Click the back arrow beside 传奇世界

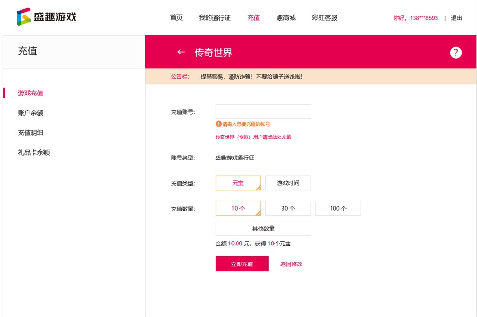pyautogui.click(x=181, y=52)
